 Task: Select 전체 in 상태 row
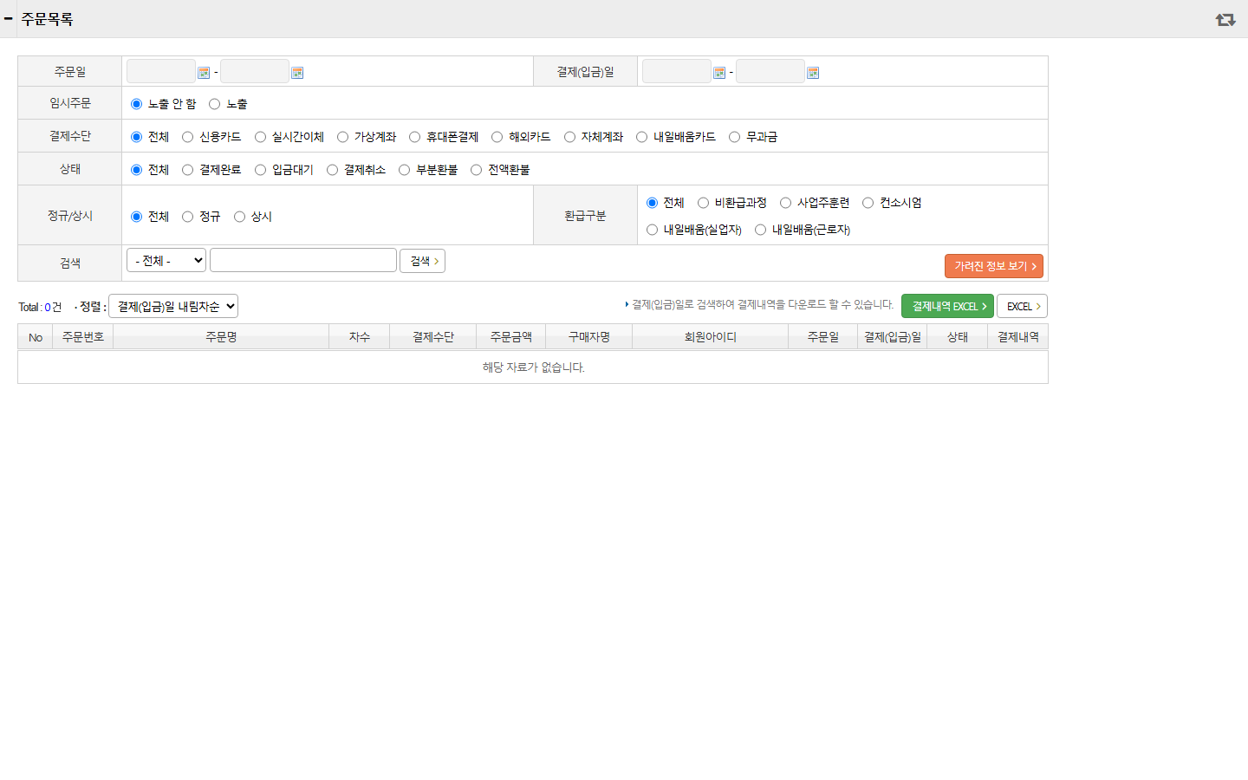[x=136, y=170]
